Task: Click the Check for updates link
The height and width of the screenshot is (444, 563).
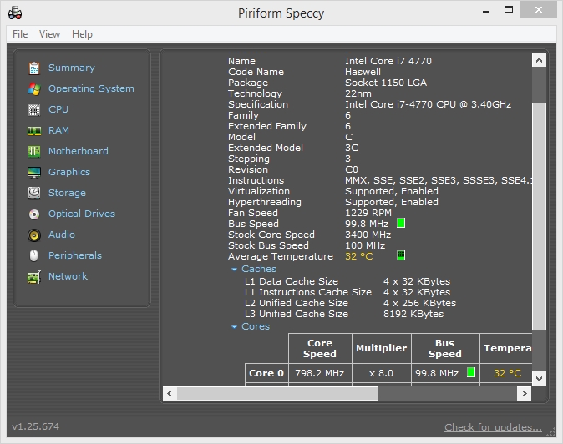Action: pos(493,427)
